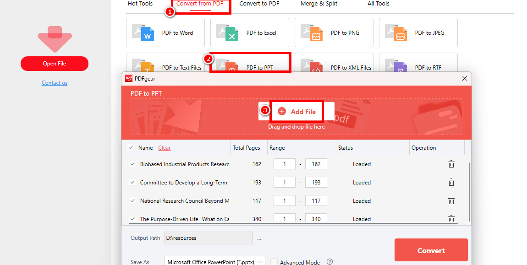This screenshot has height=265, width=527.
Task: Delete the Biobased Industrial Products file row
Action: point(451,164)
